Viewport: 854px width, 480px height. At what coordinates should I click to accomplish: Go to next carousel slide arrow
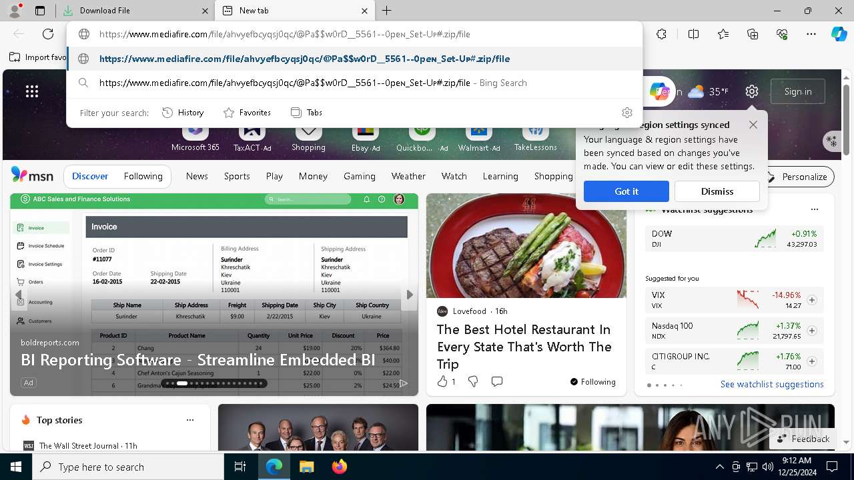[410, 295]
